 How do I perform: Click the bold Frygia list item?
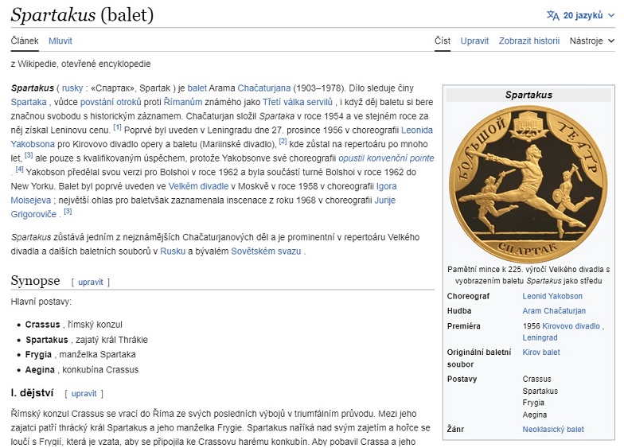coord(38,355)
